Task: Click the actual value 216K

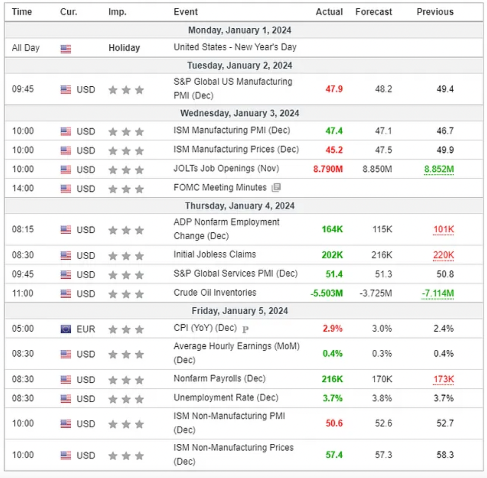Action: tap(332, 379)
